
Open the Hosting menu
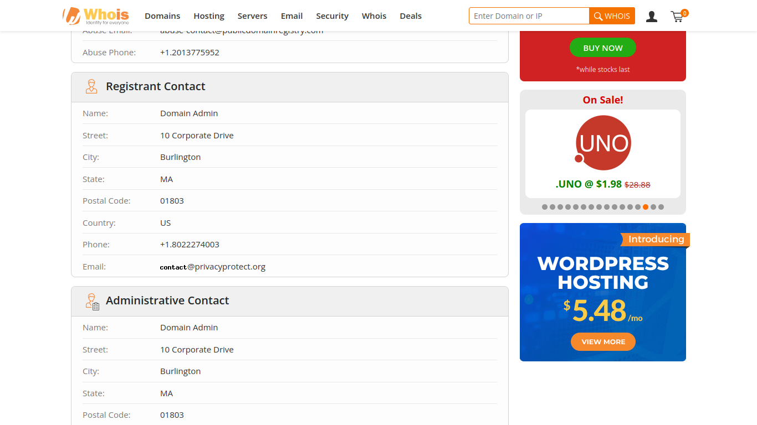[x=209, y=16]
